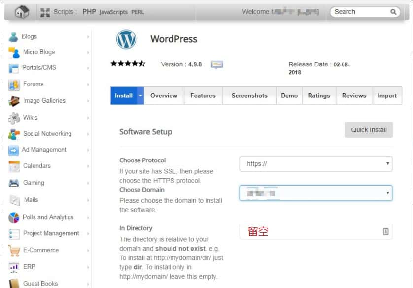This screenshot has height=288, width=413.
Task: Open the Install tab dropdown arrow
Action: 140,96
